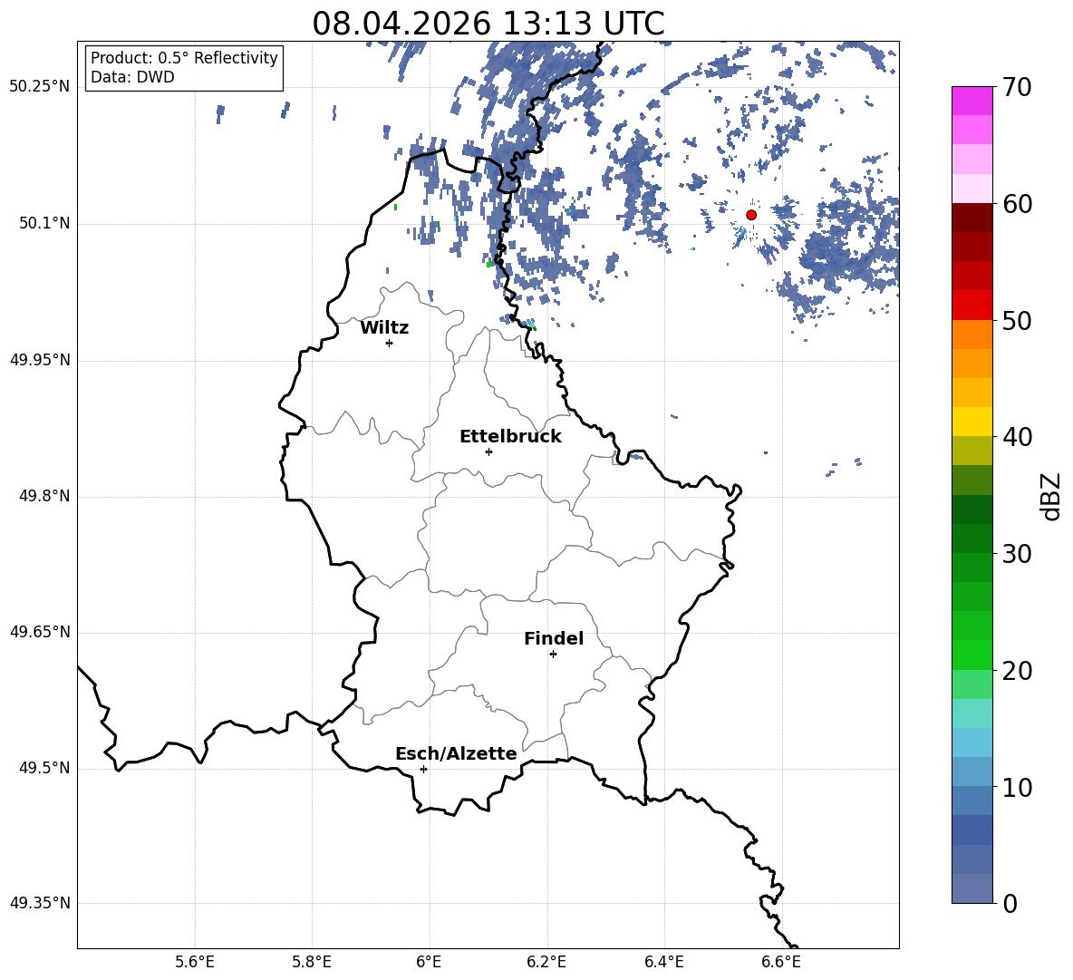The height and width of the screenshot is (980, 1073).
Task: Click the Esch/Alzette city label
Action: click(456, 753)
